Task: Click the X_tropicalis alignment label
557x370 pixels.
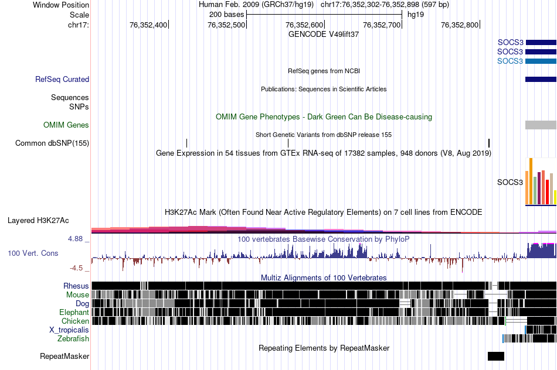Action: point(69,330)
